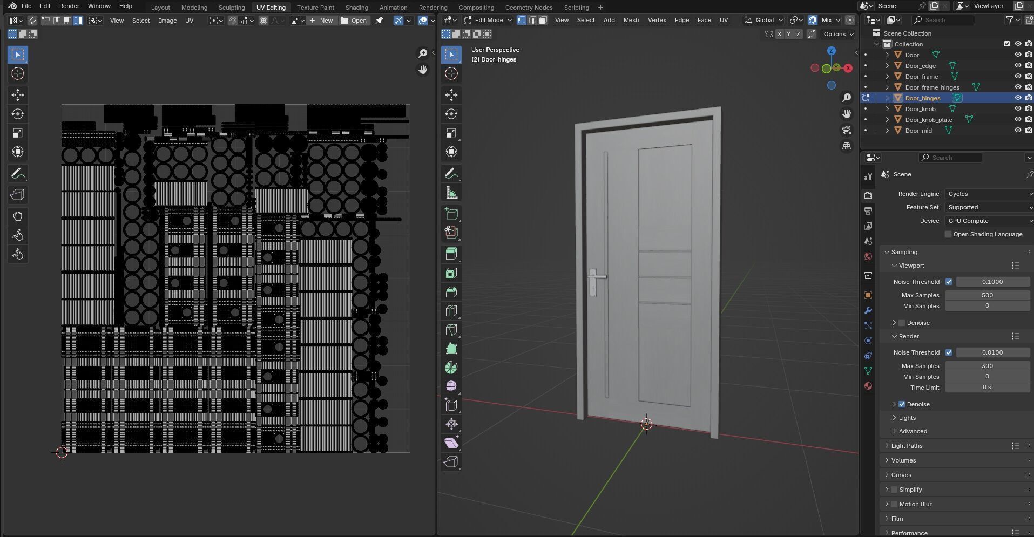The height and width of the screenshot is (537, 1034).
Task: Select the Move tool in 3D viewport toolbar
Action: pos(451,95)
